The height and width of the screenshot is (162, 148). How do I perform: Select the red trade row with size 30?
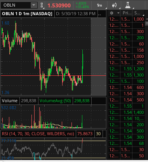[127, 150]
